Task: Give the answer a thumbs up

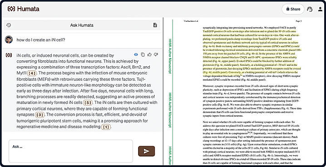Action: coord(149,54)
